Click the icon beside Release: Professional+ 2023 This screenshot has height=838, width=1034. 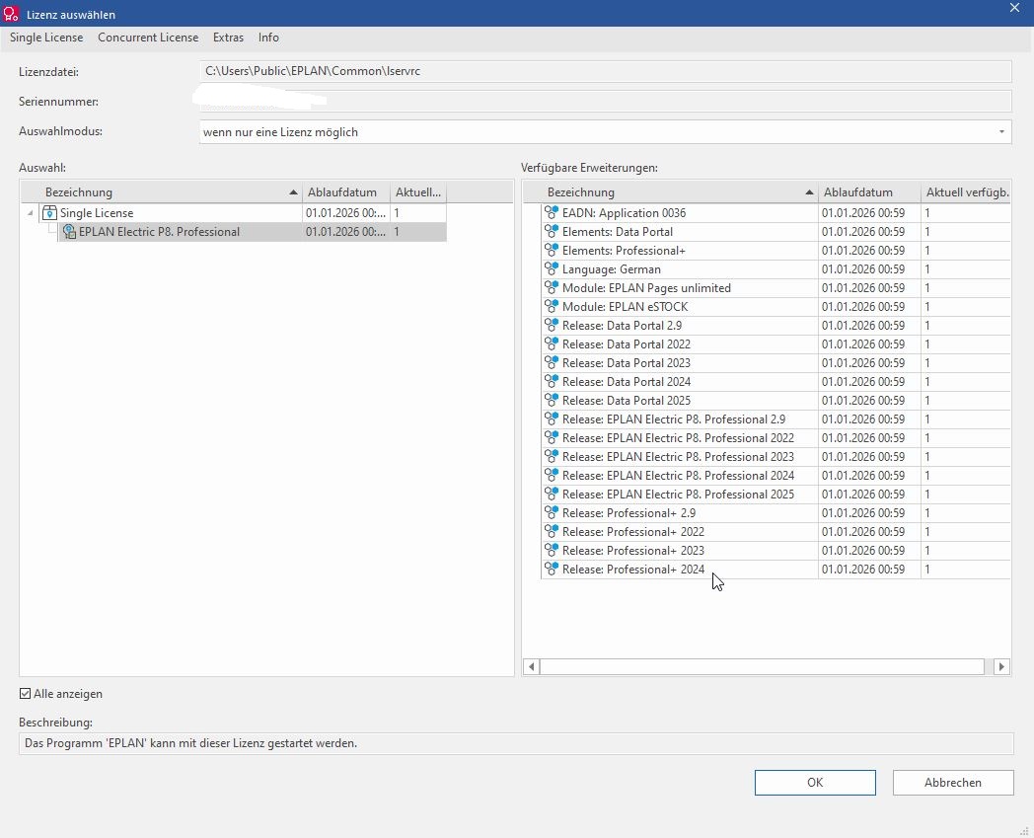point(552,551)
